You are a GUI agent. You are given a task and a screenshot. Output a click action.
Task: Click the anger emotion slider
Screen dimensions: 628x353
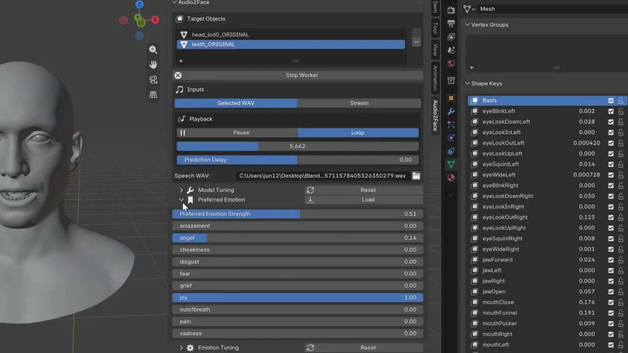tap(297, 238)
